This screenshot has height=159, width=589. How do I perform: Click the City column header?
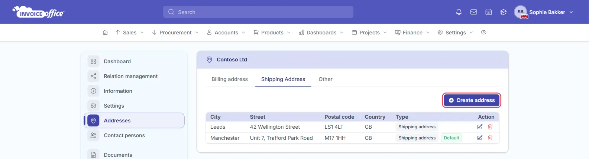pos(216,117)
